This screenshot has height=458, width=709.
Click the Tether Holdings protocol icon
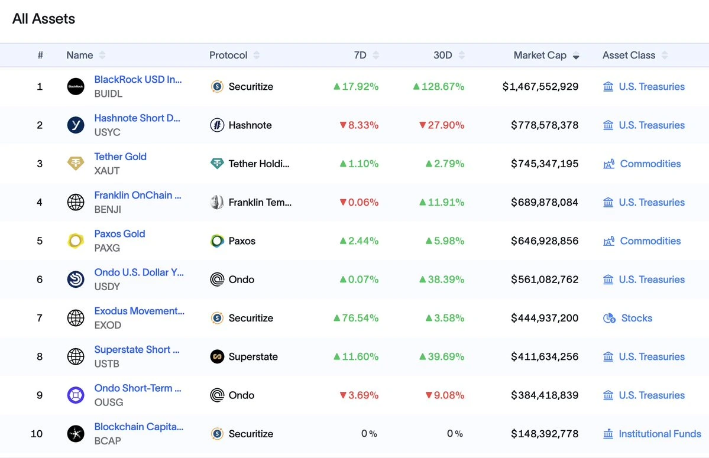(217, 164)
